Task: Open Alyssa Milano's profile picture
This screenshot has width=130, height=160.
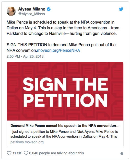Action: tap(11, 11)
